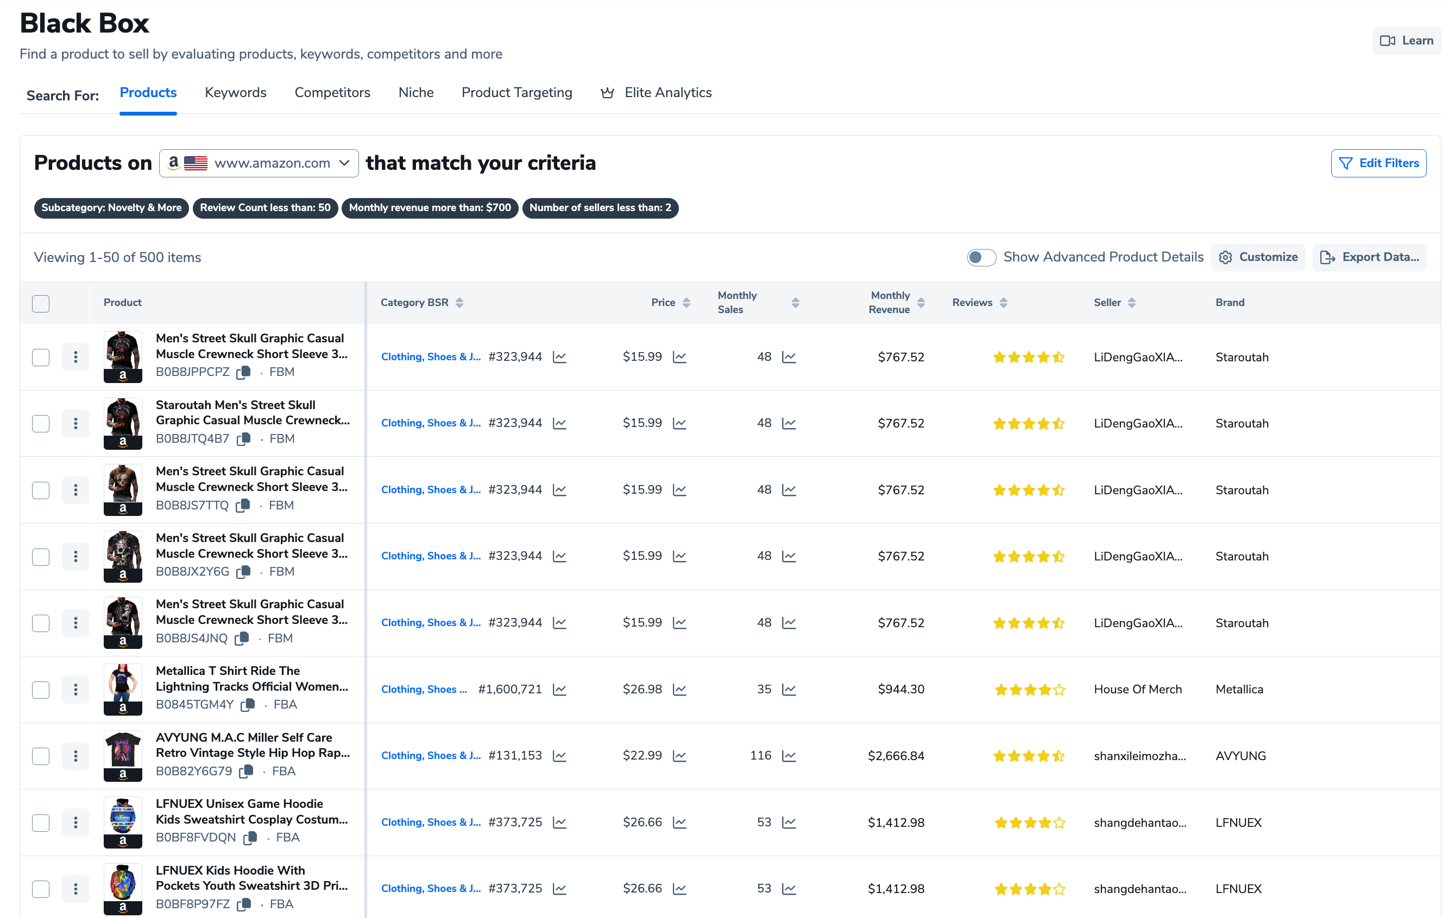This screenshot has height=918, width=1449.
Task: Open price chart for AVYUNG product
Action: pyautogui.click(x=679, y=756)
